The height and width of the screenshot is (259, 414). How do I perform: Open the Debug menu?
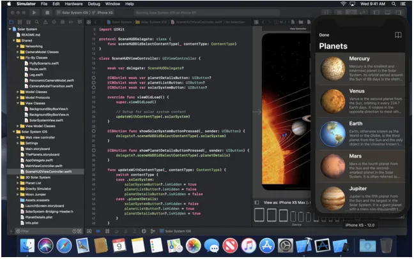tap(94, 4)
